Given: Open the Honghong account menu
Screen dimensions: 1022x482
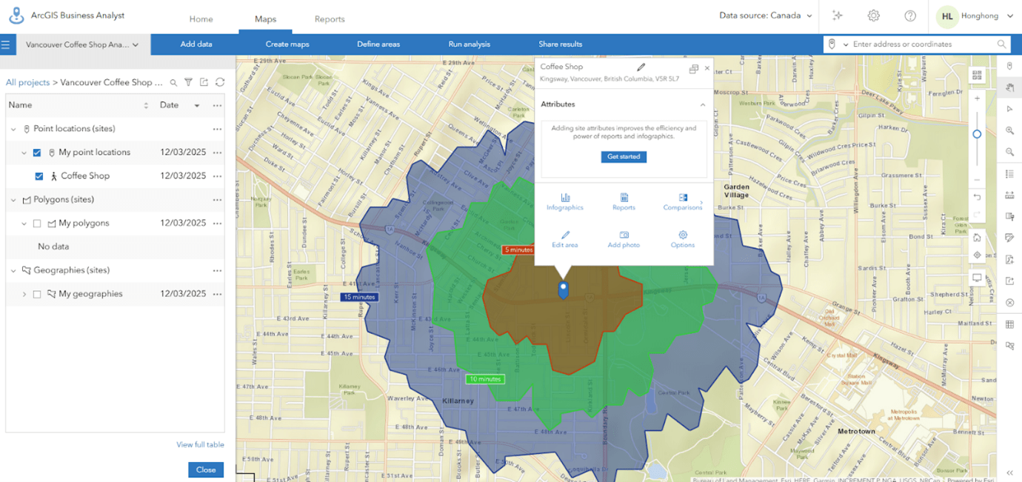Looking at the screenshot, I should point(976,16).
